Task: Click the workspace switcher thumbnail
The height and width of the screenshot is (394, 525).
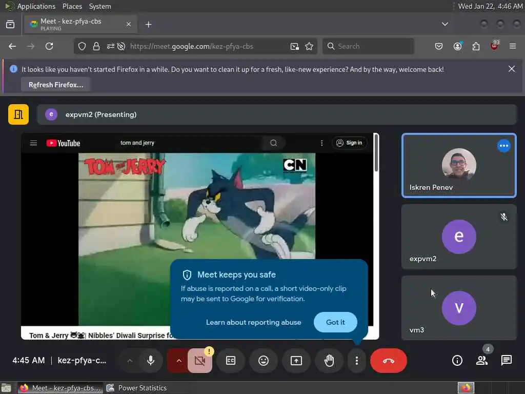Action: coord(466,388)
